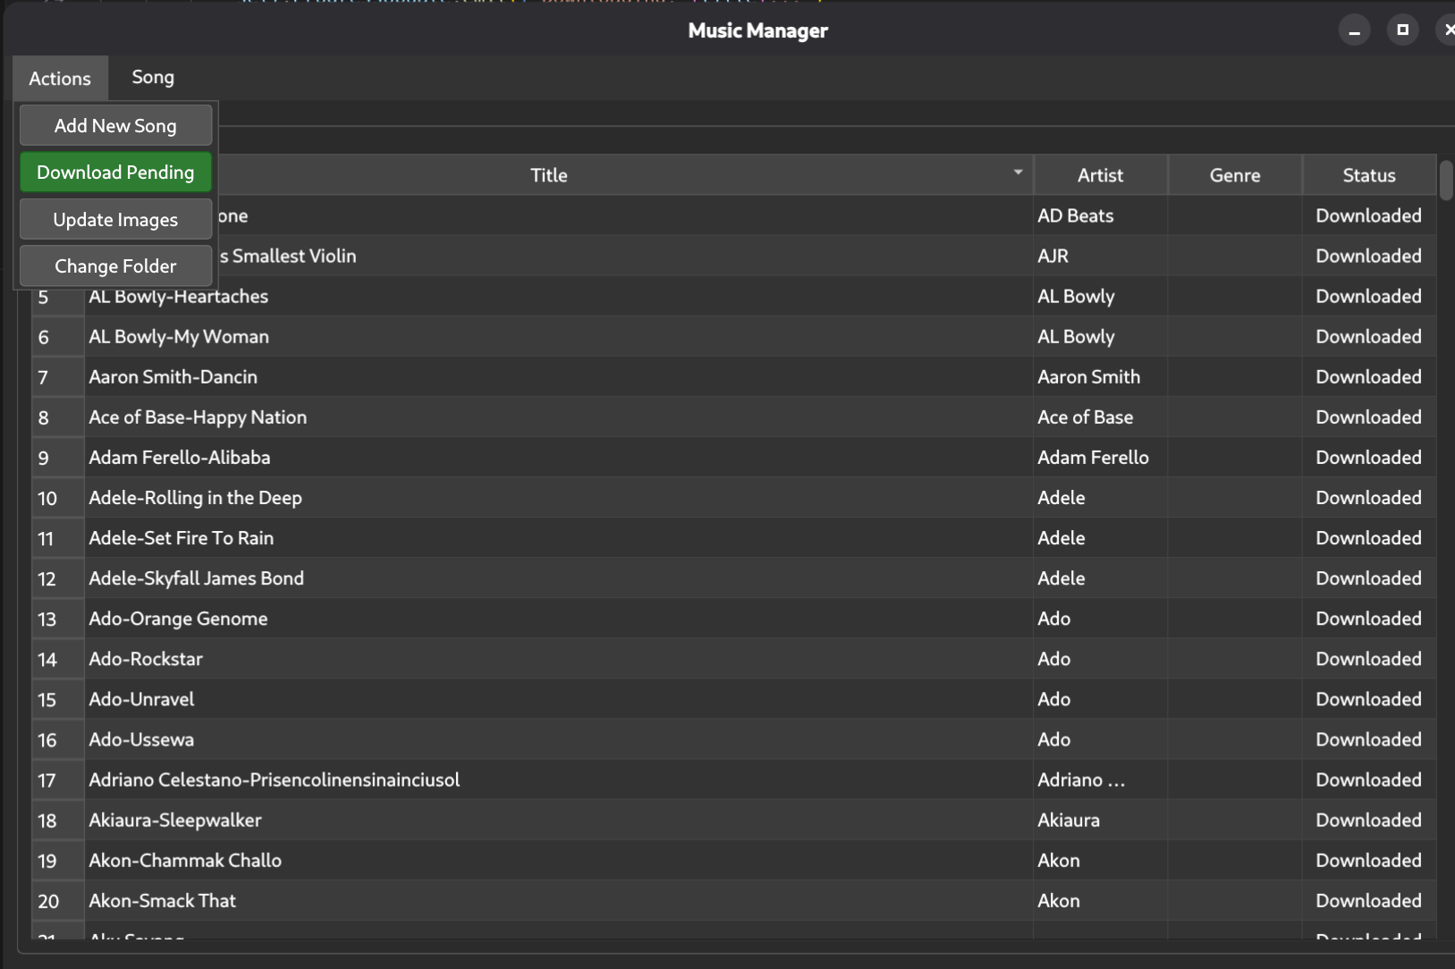Click the truncated Adriano artist cell

pyautogui.click(x=1081, y=780)
